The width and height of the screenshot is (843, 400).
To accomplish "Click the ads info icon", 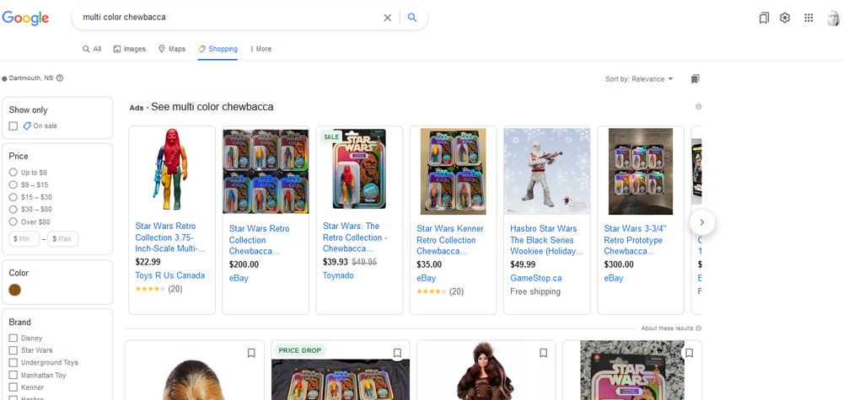I will (698, 106).
